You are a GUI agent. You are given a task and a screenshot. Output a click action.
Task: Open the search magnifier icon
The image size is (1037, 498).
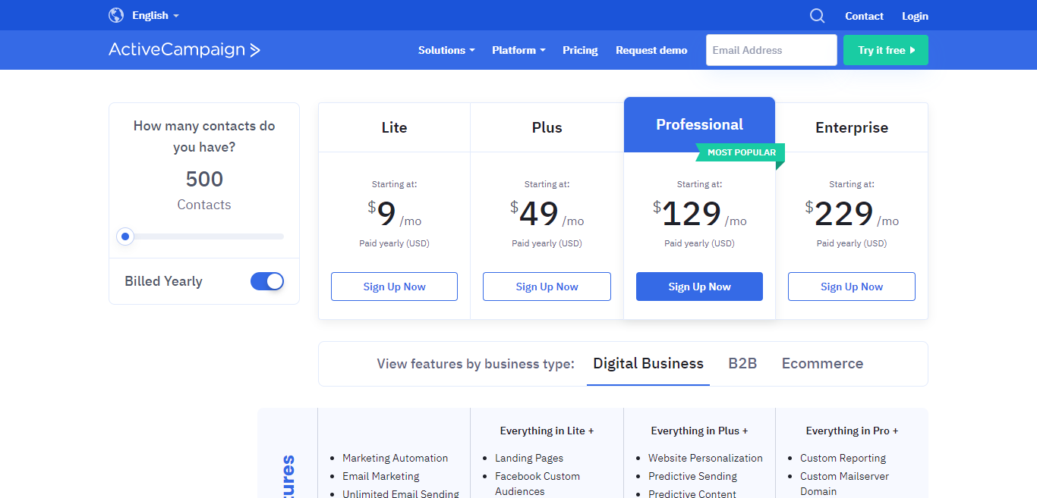click(x=817, y=16)
